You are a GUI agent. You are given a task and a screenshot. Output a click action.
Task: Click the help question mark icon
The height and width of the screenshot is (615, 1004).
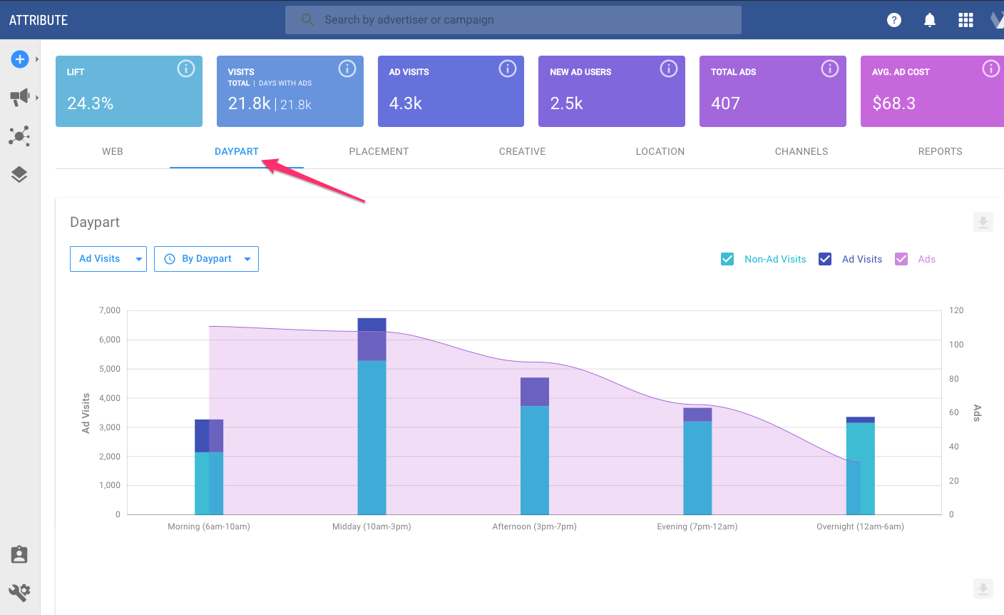point(894,20)
